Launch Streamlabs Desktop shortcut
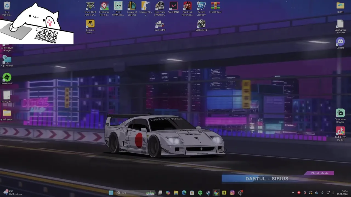The image size is (351, 197). (340, 116)
